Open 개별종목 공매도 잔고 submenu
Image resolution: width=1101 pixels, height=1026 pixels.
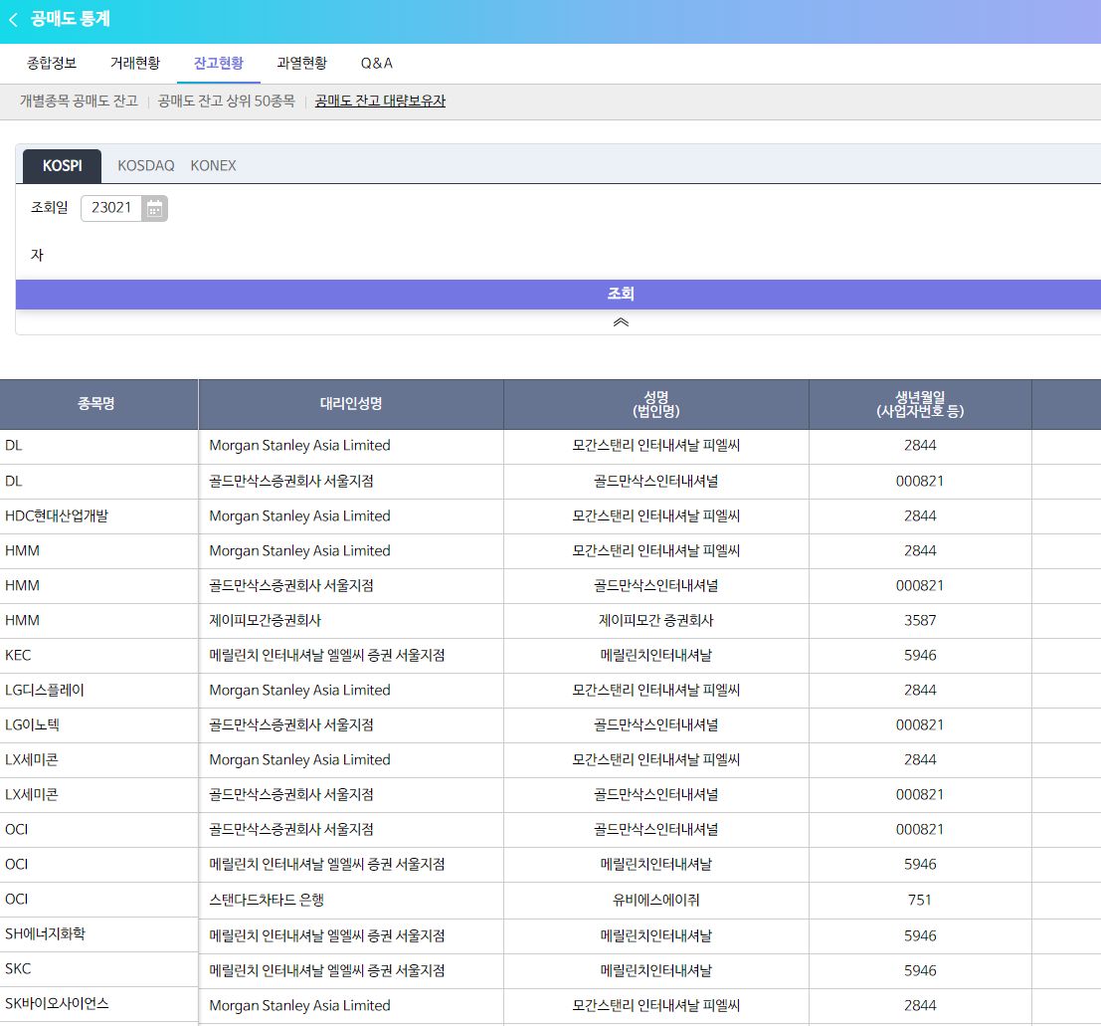pyautogui.click(x=79, y=102)
